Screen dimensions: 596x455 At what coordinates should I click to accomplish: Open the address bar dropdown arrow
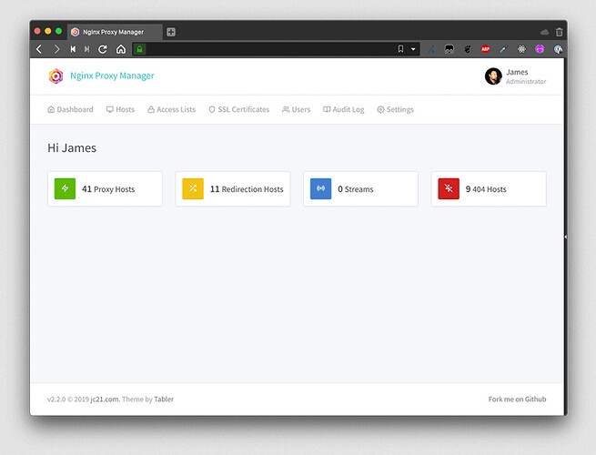click(413, 49)
